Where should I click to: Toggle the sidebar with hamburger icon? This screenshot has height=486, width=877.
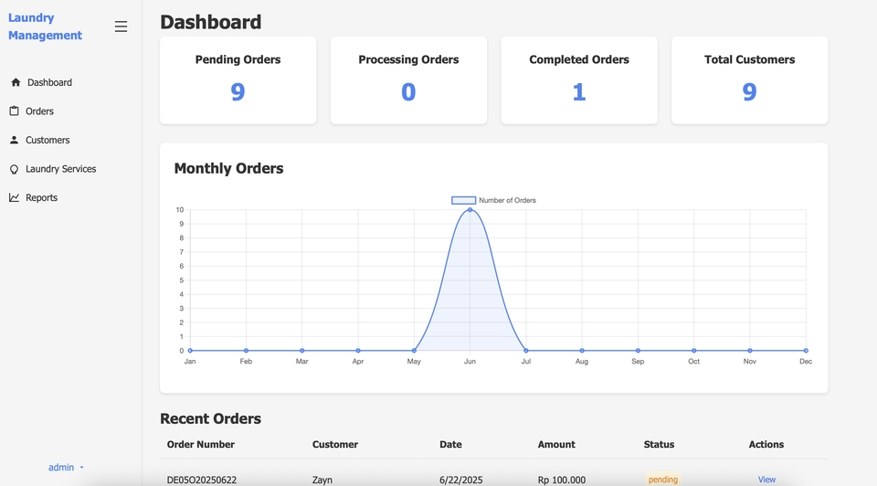pyautogui.click(x=121, y=26)
